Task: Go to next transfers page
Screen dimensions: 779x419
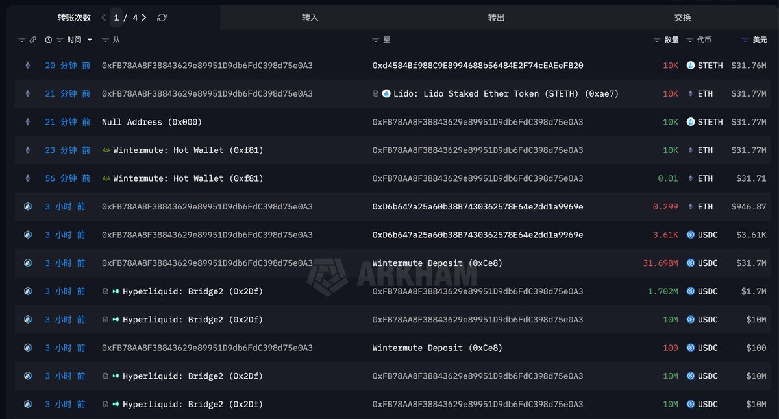Action: tap(144, 18)
